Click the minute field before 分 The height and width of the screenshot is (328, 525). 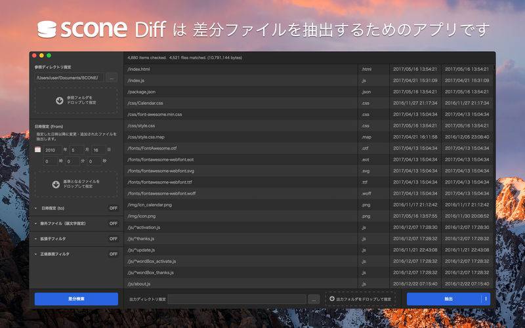click(x=72, y=161)
